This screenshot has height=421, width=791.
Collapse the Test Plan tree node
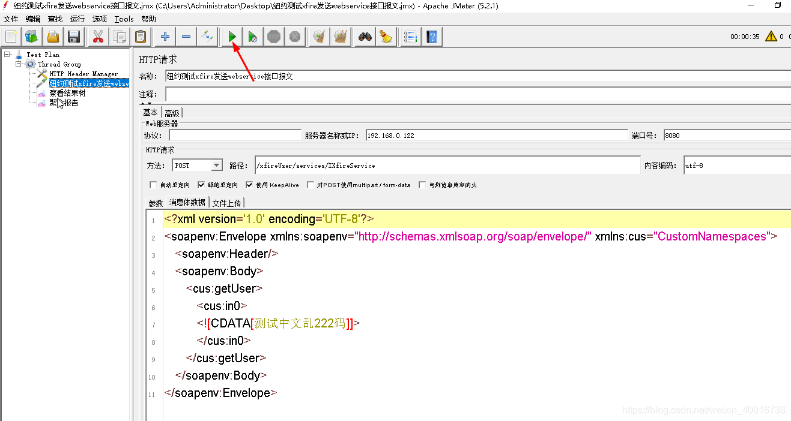point(7,54)
